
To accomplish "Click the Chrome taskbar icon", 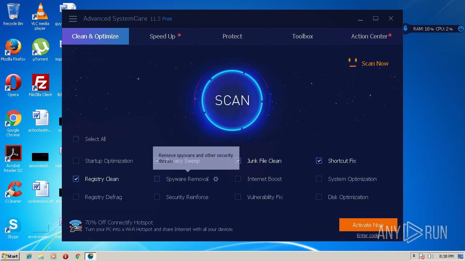I will coord(78,256).
